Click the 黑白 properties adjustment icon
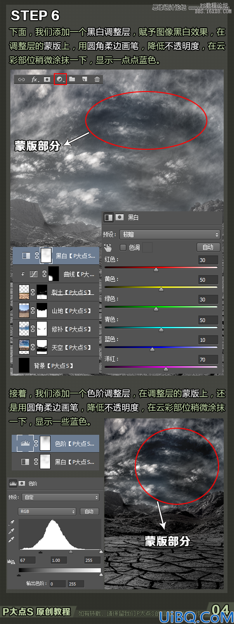 tap(109, 217)
